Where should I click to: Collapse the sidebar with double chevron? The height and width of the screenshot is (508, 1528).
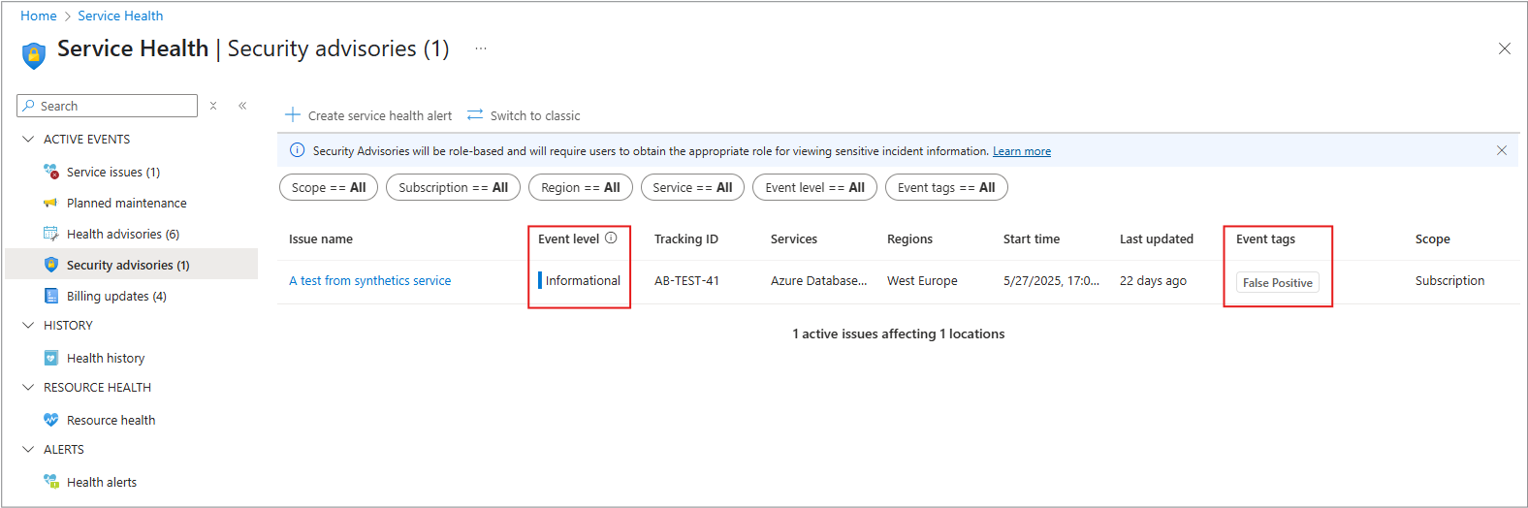click(x=242, y=106)
